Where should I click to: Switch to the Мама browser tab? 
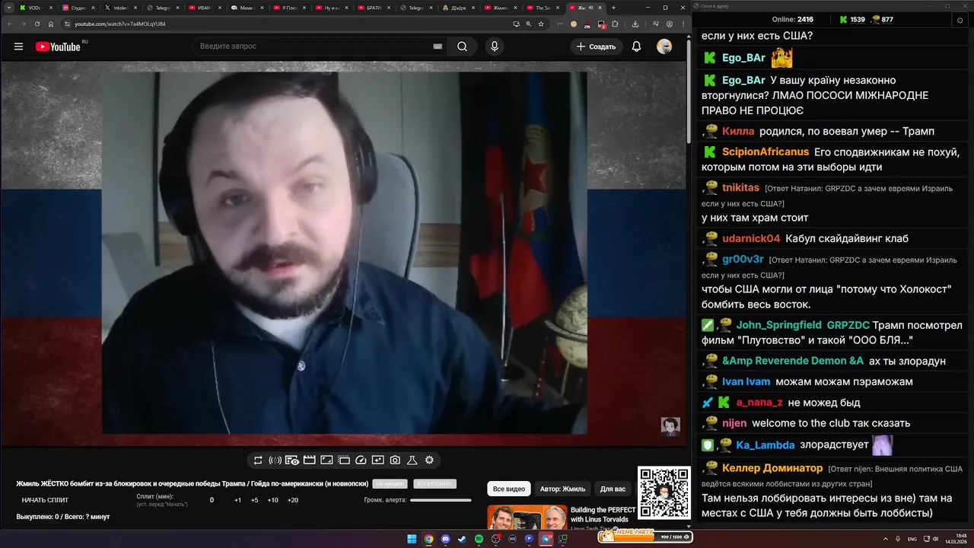pyautogui.click(x=247, y=8)
